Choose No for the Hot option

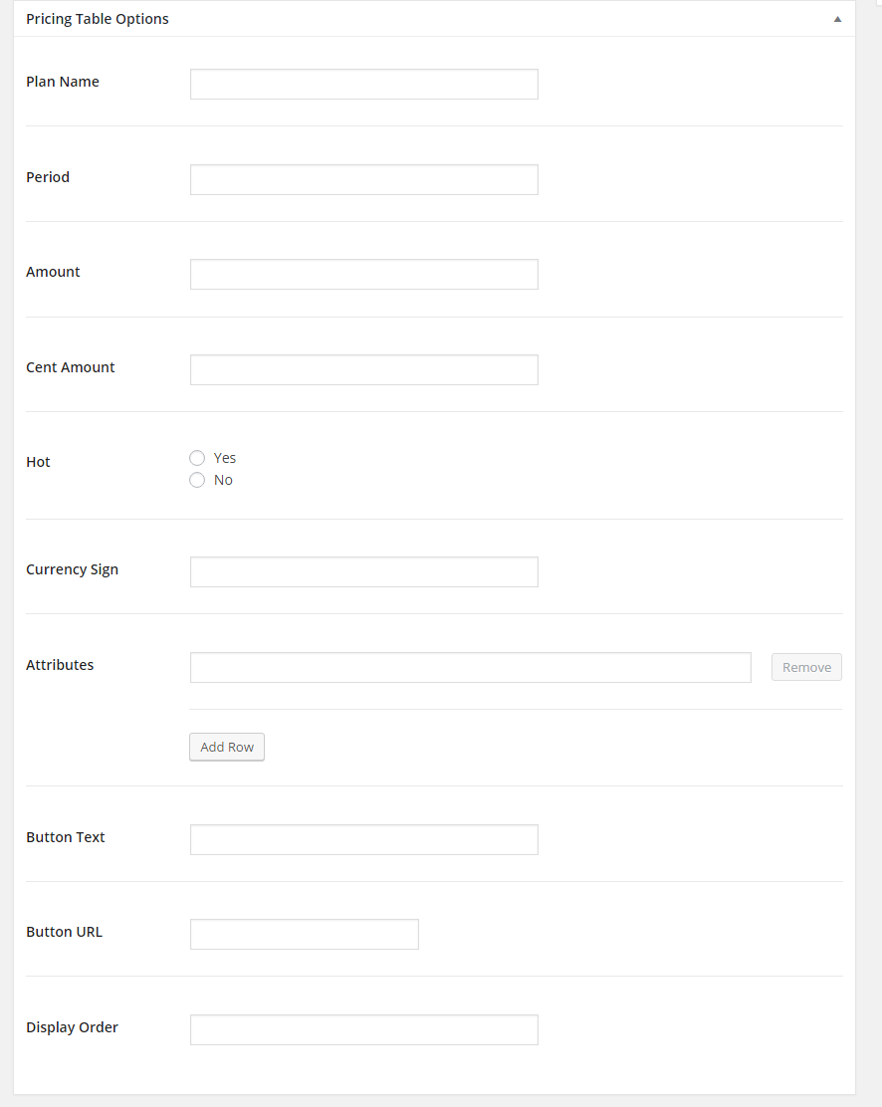point(197,480)
